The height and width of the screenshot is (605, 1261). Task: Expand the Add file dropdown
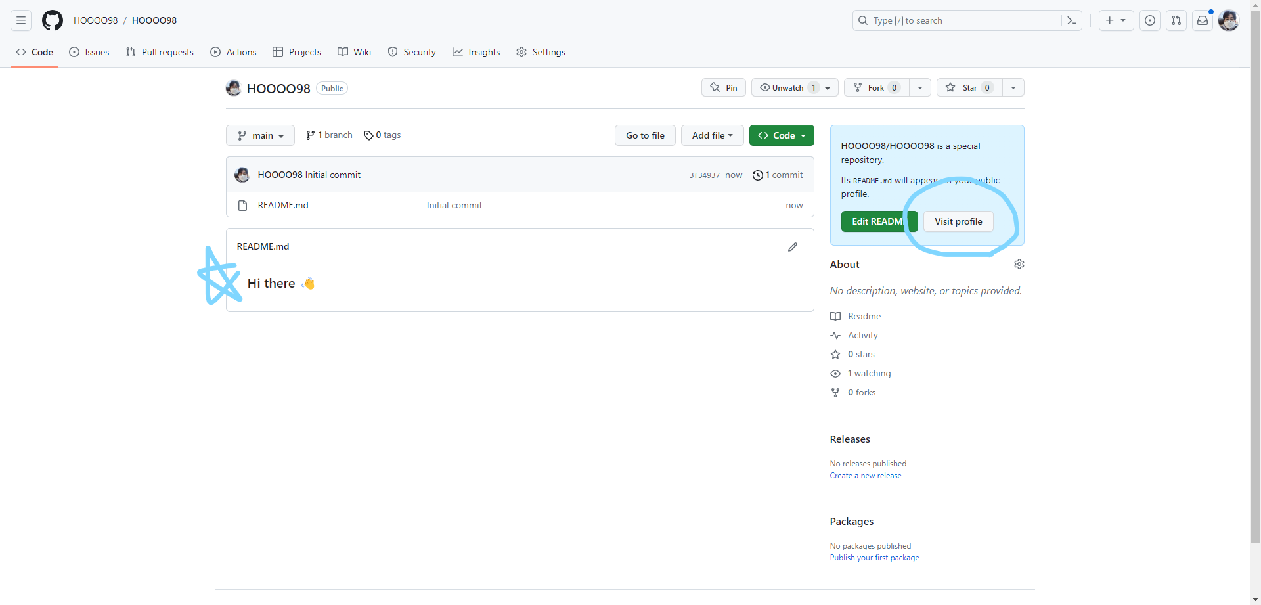pyautogui.click(x=712, y=135)
